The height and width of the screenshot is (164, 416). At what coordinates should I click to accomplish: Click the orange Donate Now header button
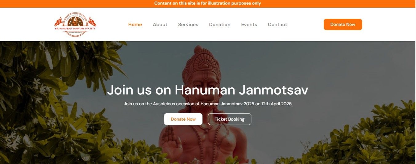pyautogui.click(x=343, y=25)
